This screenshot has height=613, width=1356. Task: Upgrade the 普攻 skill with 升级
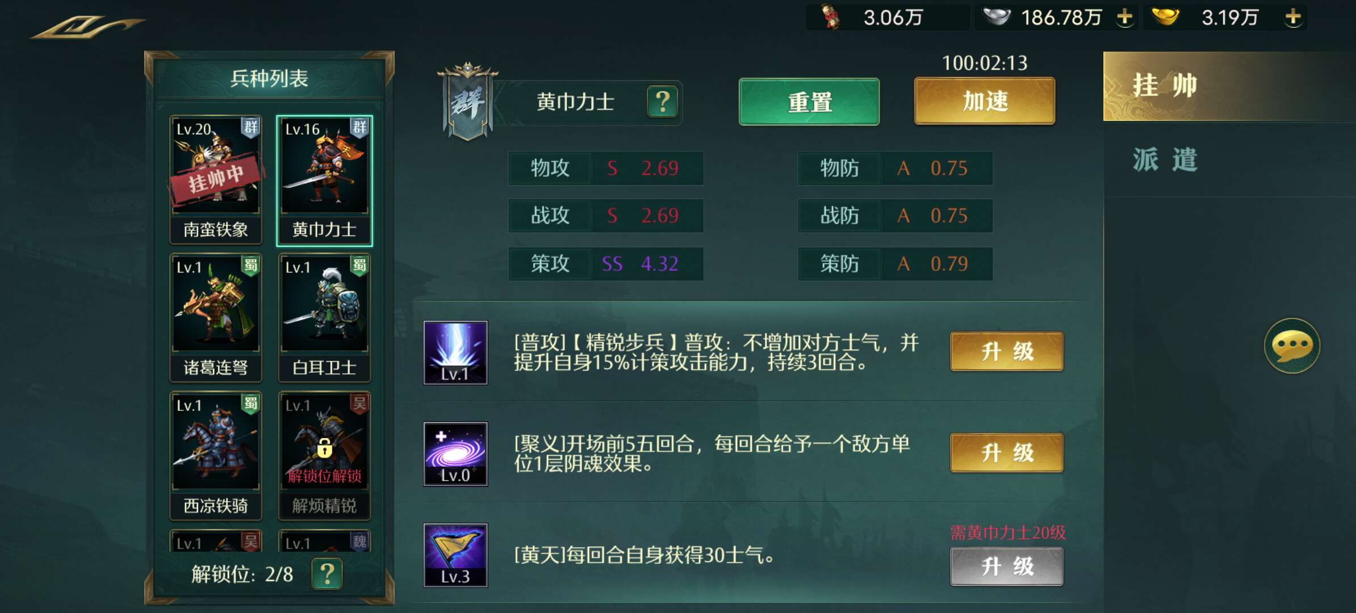pyautogui.click(x=1007, y=352)
